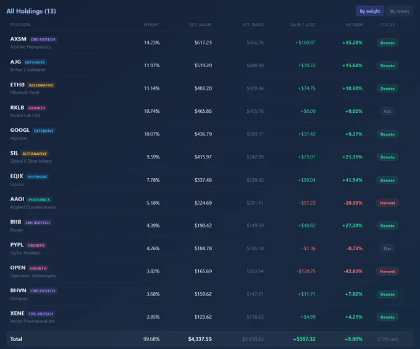Click the All Holdings (13) heading
This screenshot has height=349, width=420.
click(x=31, y=11)
